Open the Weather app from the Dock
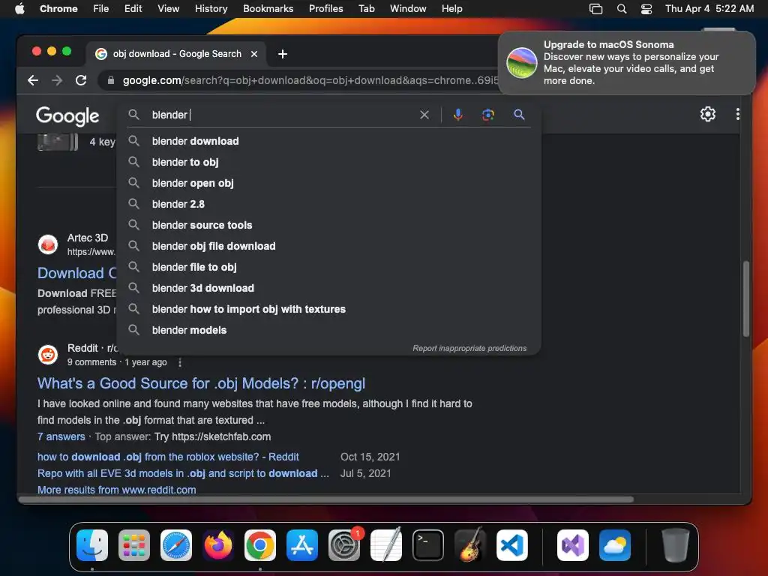The height and width of the screenshot is (576, 768). coord(615,545)
